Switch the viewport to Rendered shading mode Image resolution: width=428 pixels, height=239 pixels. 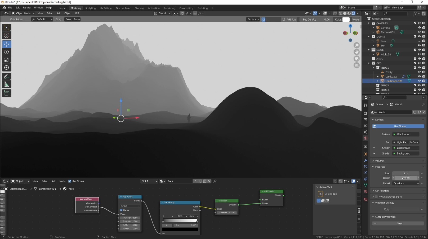click(353, 13)
